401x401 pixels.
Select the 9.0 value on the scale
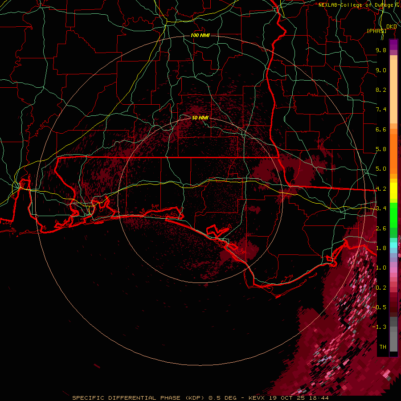tap(381, 70)
